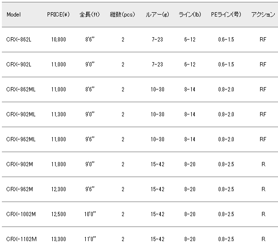278x251 pixels.
Task: Click the 13,300 price value
Action: point(58,239)
